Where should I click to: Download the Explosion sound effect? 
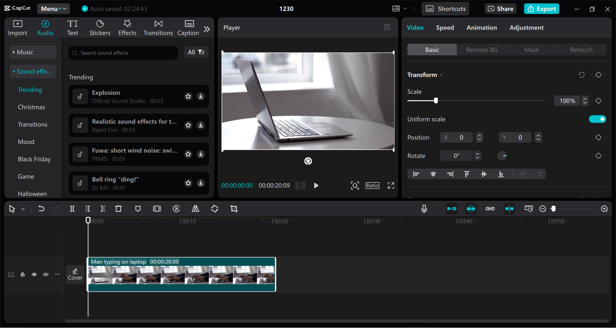click(x=201, y=96)
